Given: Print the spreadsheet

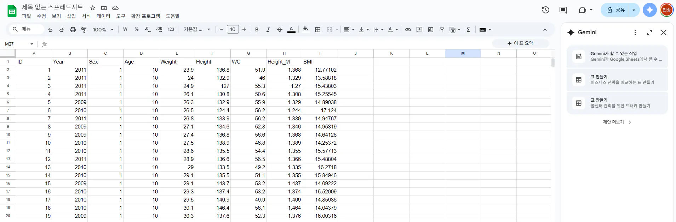Looking at the screenshot, I should click(x=73, y=30).
